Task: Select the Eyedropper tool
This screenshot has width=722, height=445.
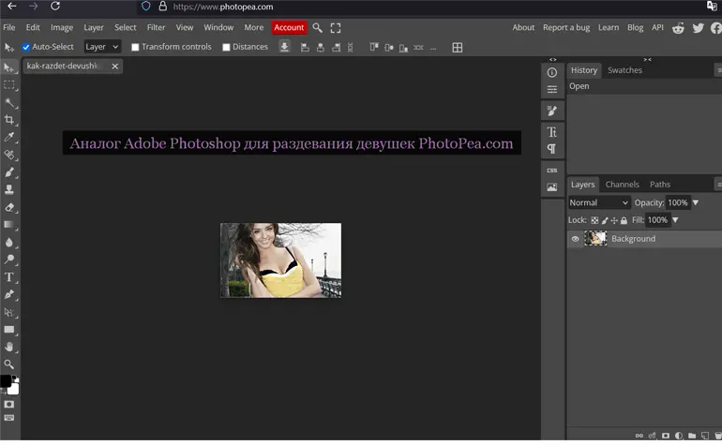Action: pos(8,137)
